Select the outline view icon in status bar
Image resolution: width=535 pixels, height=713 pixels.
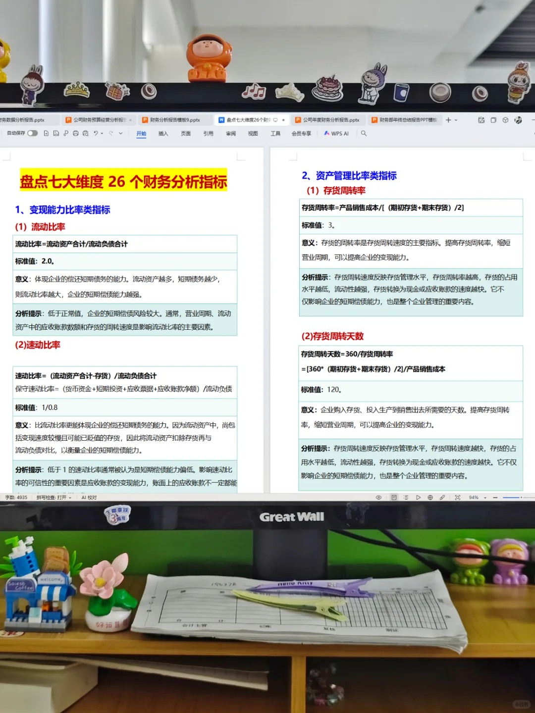point(406,497)
